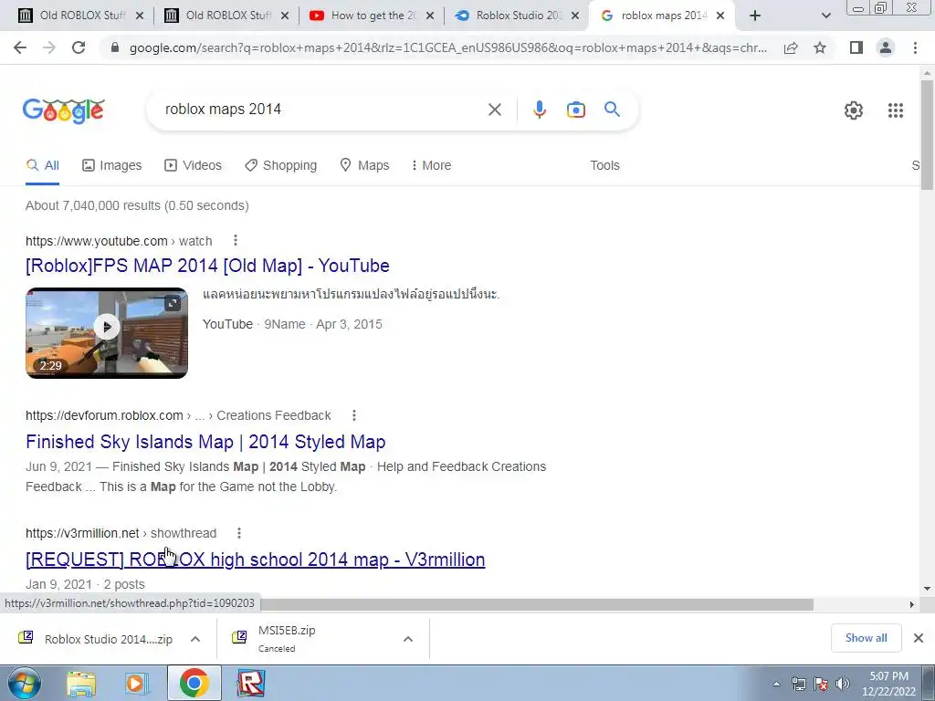Open Google quick settings gear
The width and height of the screenshot is (935, 701).
(x=854, y=110)
